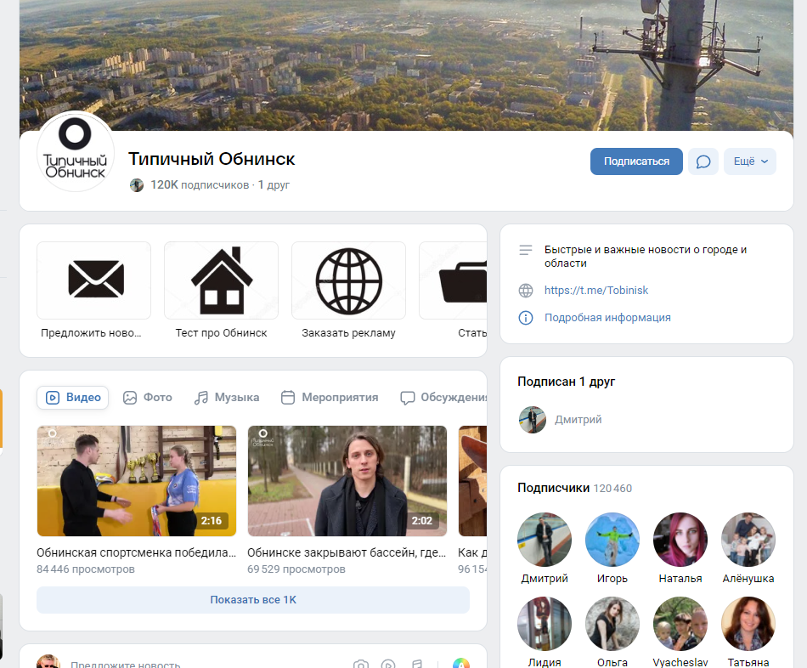The image size is (807, 668).
Task: Open the message bubble icon next to Подписаться
Action: pyautogui.click(x=703, y=161)
